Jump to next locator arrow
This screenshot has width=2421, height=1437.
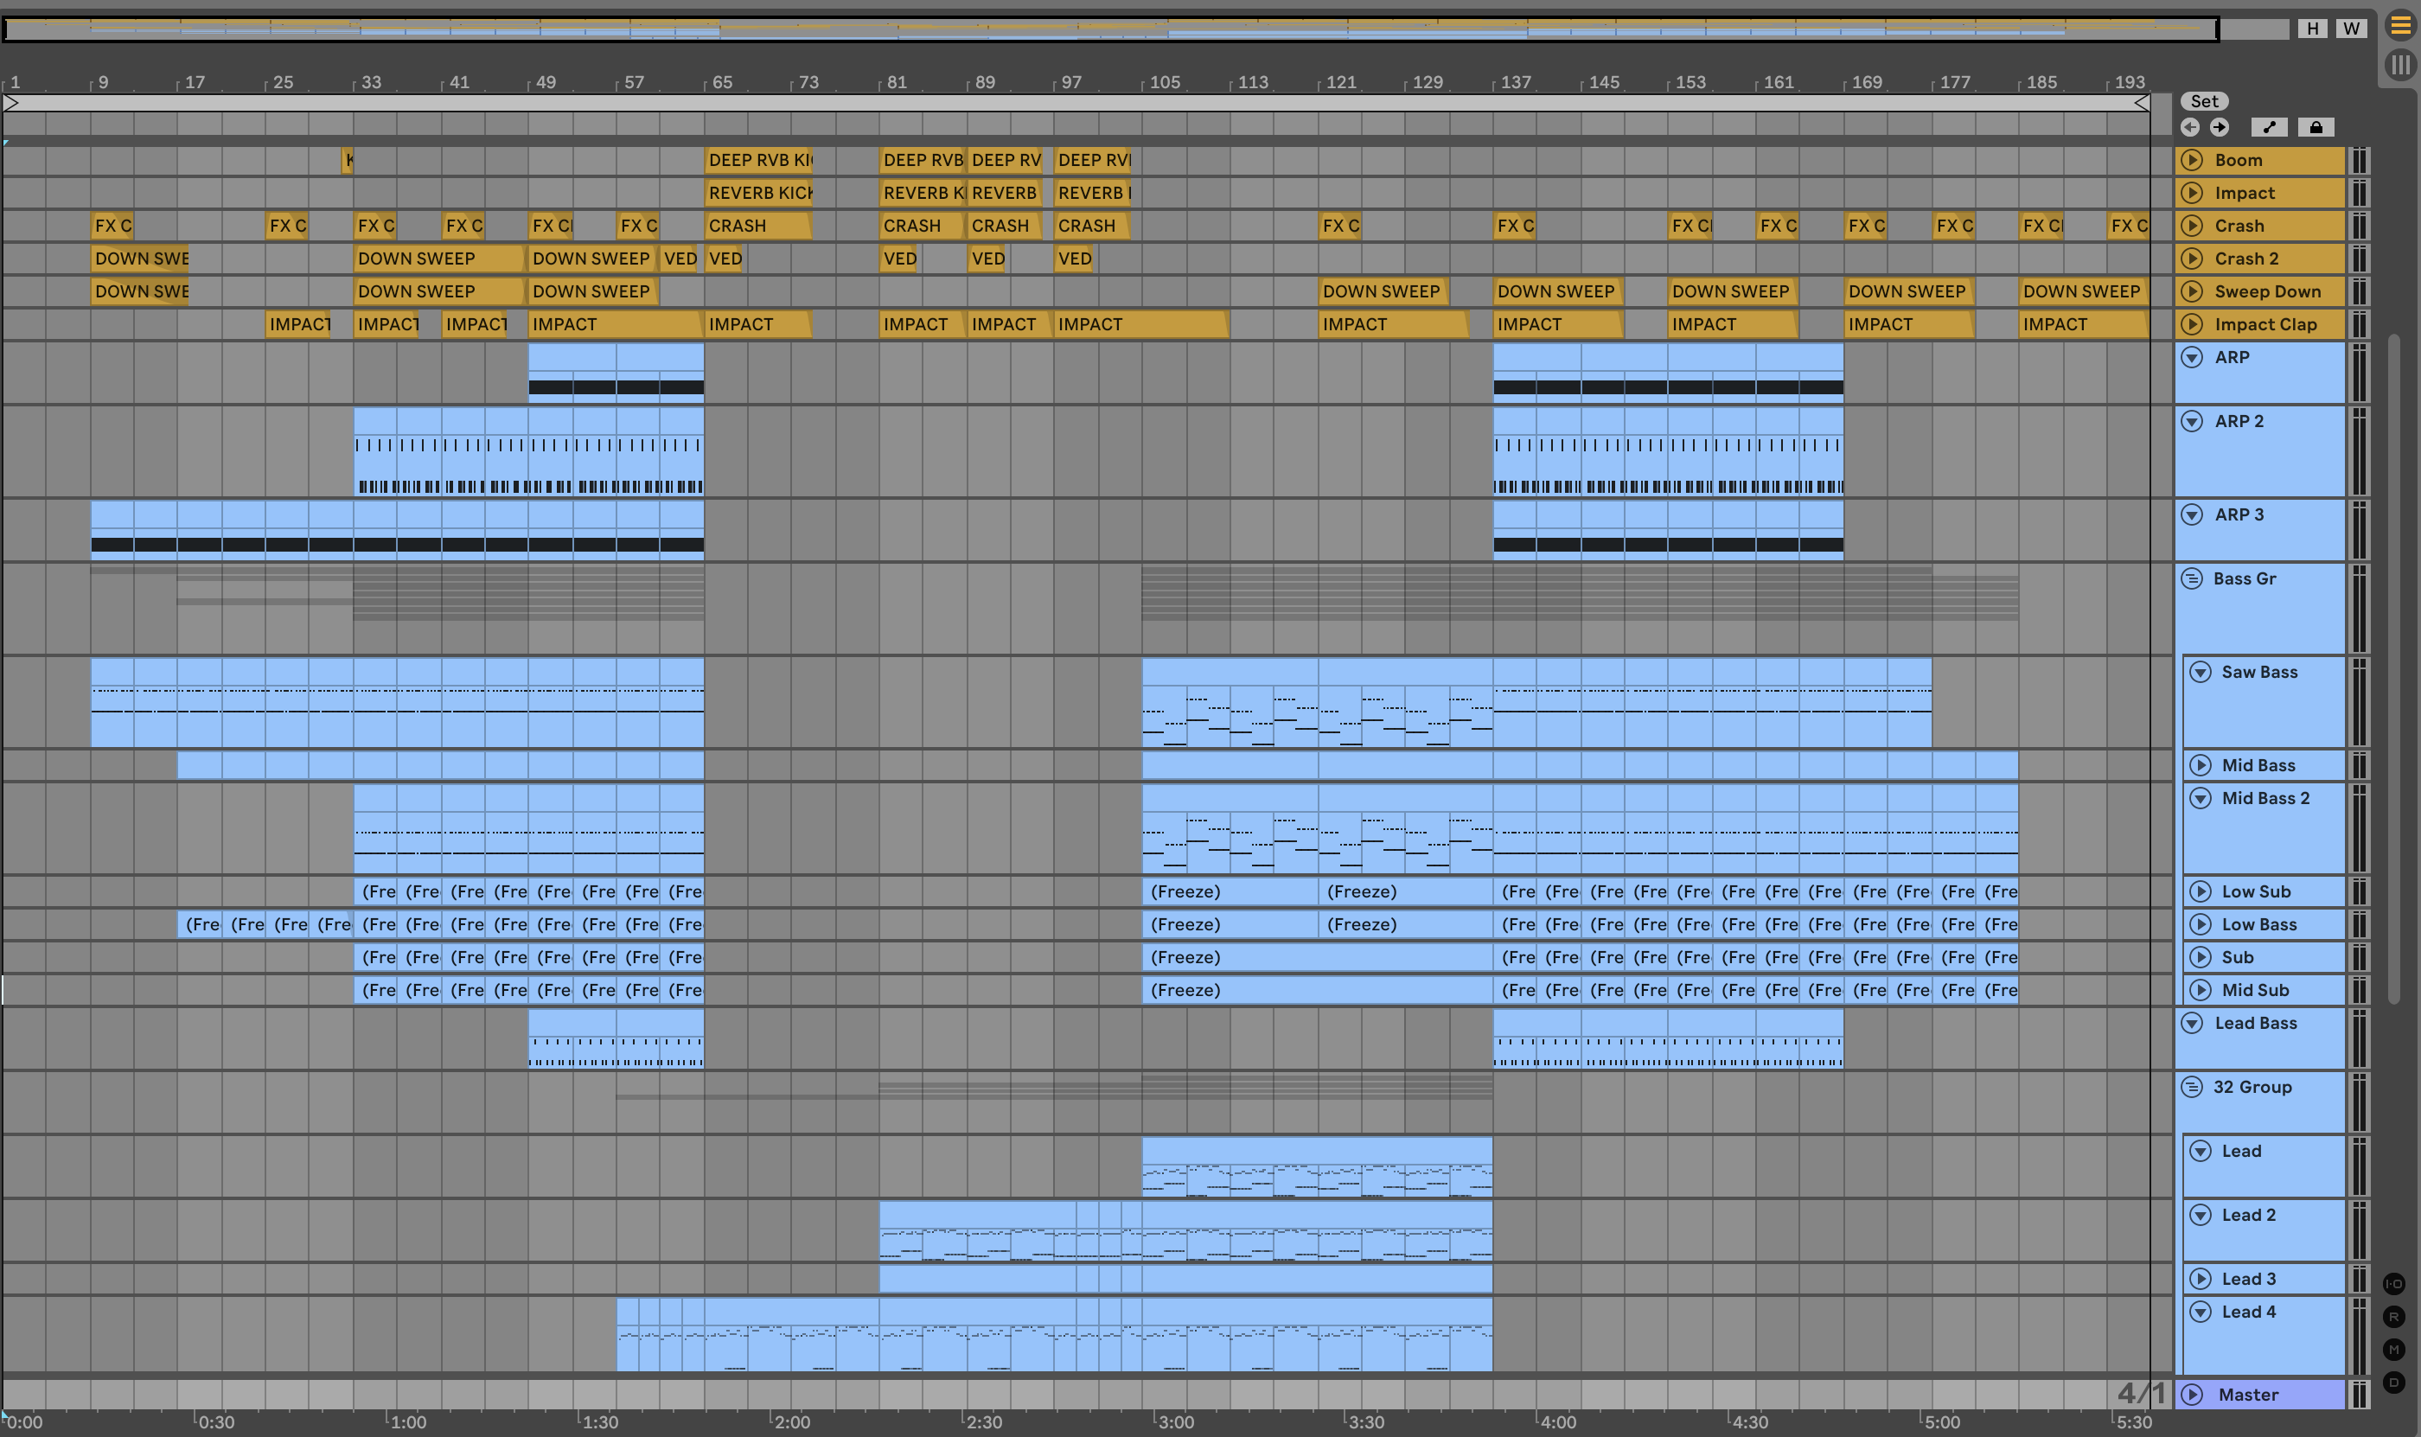[2220, 127]
